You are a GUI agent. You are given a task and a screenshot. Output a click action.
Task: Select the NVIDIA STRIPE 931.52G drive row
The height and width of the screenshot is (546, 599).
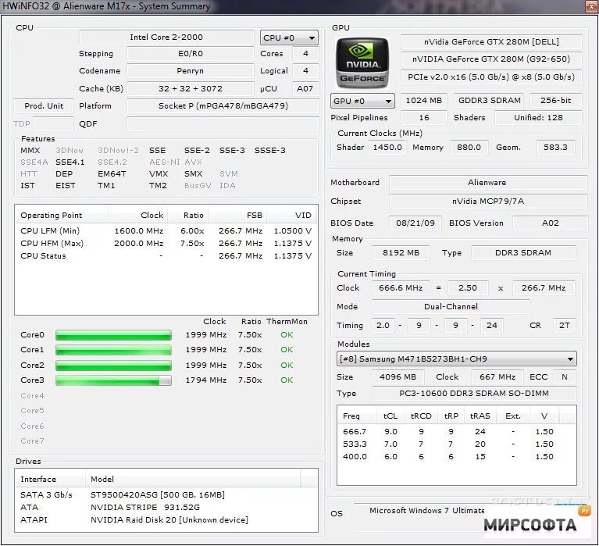coord(166,508)
